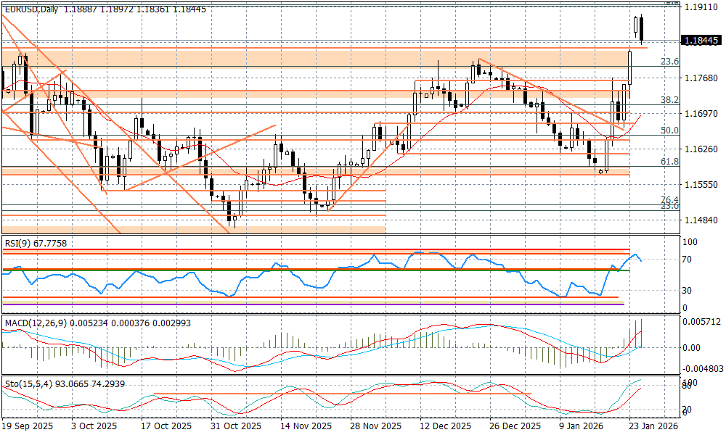Click the 76.4 Fibonacci level label
This screenshot has width=726, height=435.
click(x=669, y=199)
